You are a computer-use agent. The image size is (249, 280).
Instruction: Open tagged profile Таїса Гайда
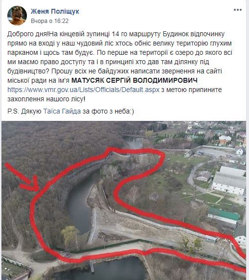(62, 111)
